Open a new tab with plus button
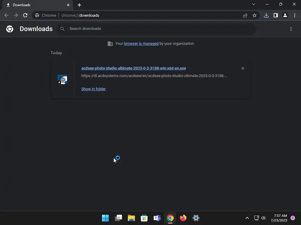This screenshot has width=301, height=225. click(x=79, y=5)
